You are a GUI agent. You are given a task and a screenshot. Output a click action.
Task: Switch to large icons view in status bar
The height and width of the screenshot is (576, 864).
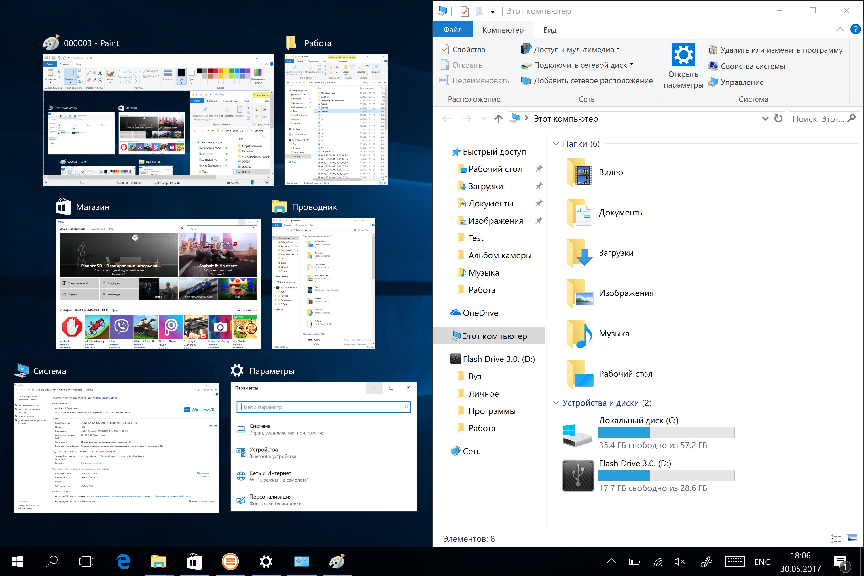click(x=852, y=538)
